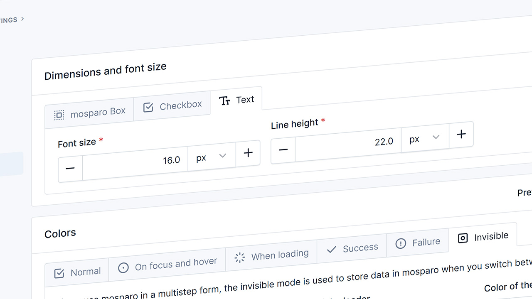
Task: Decrease the Line height value
Action: (x=283, y=149)
